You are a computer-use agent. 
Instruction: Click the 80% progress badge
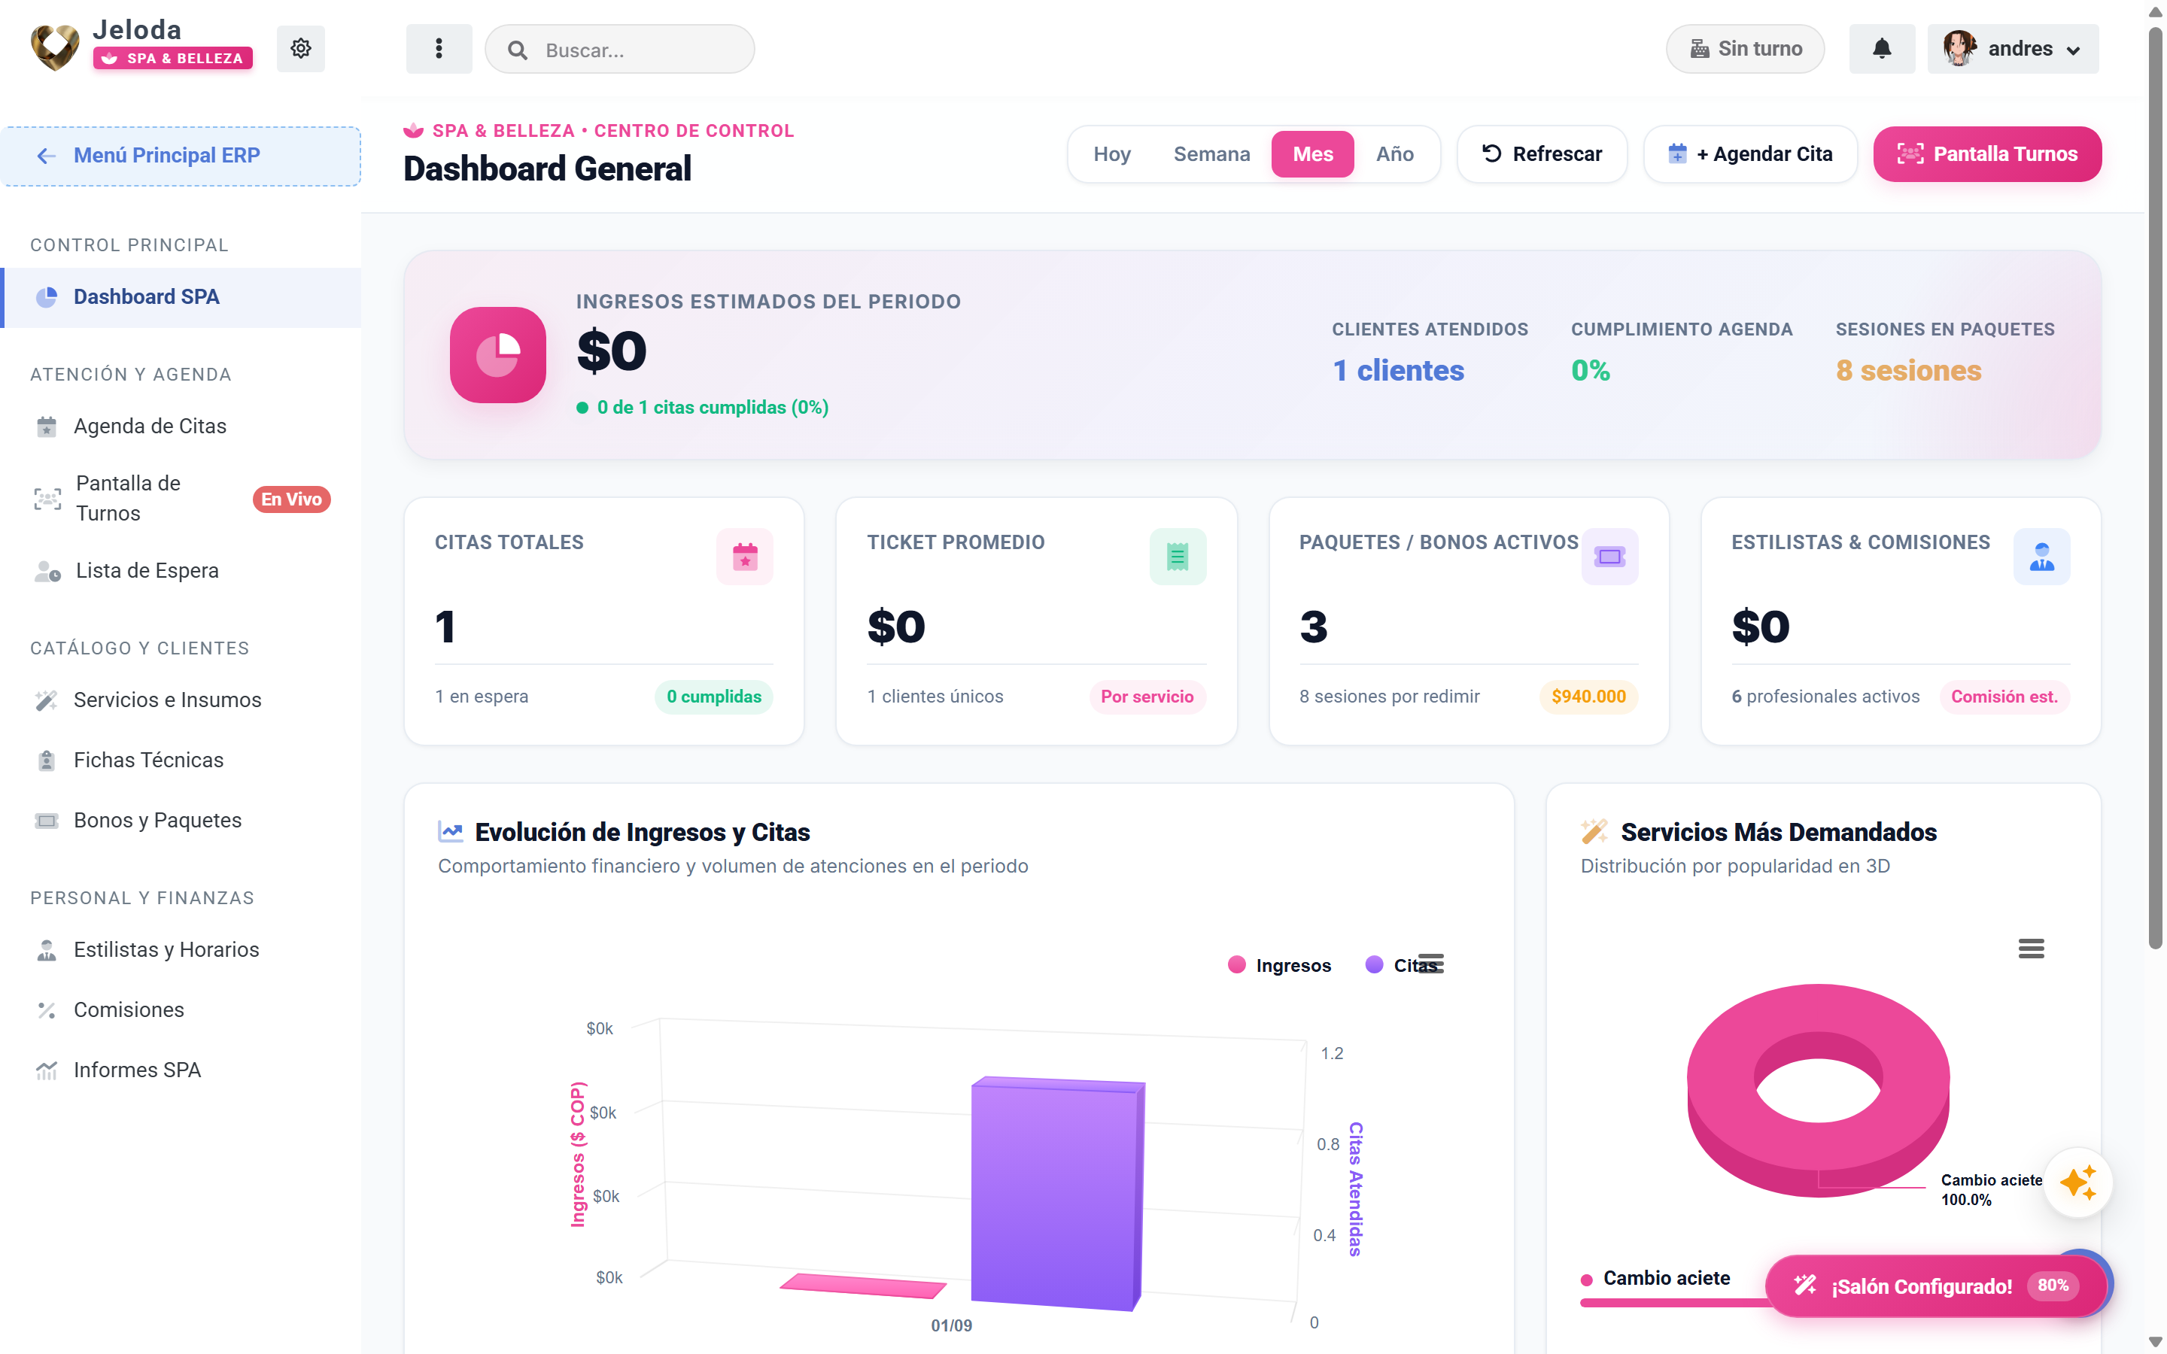(2053, 1286)
